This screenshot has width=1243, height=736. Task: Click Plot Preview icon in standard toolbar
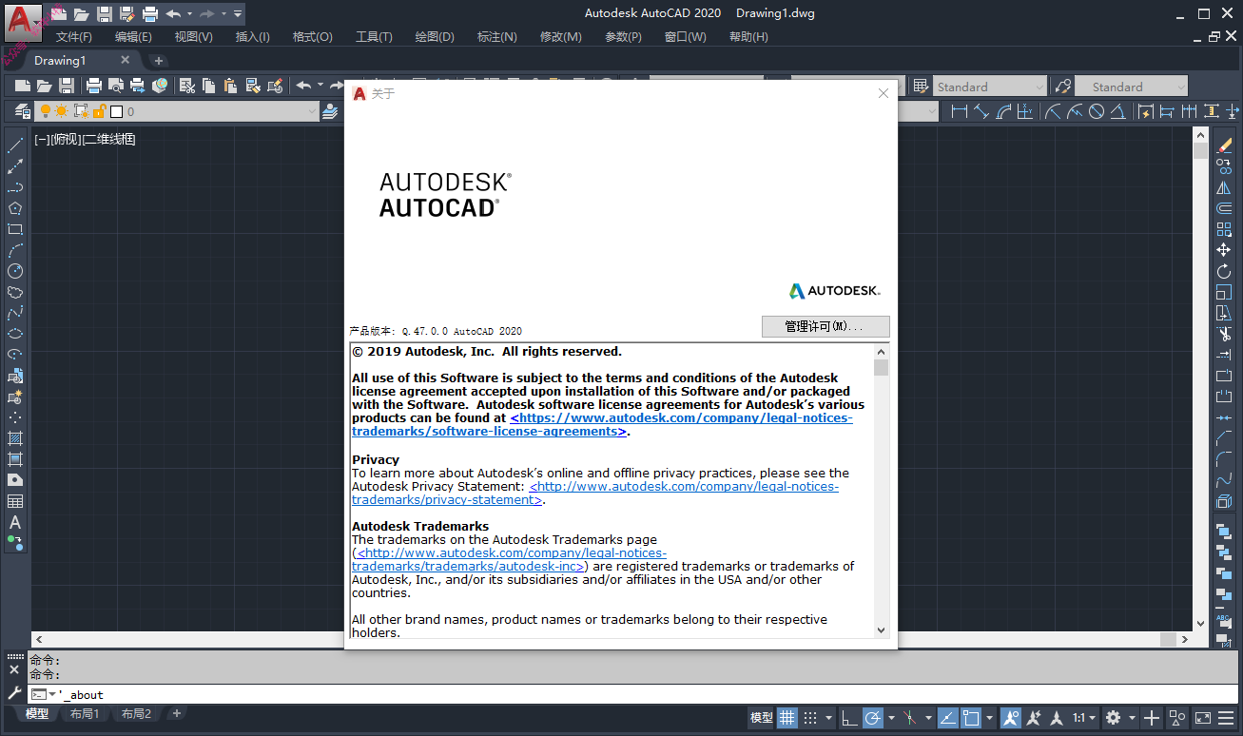point(116,86)
